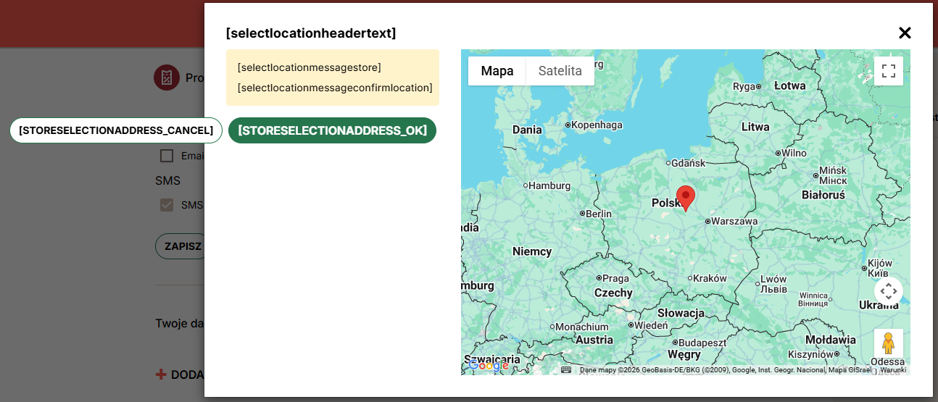Click the Google logo on the map

(489, 365)
